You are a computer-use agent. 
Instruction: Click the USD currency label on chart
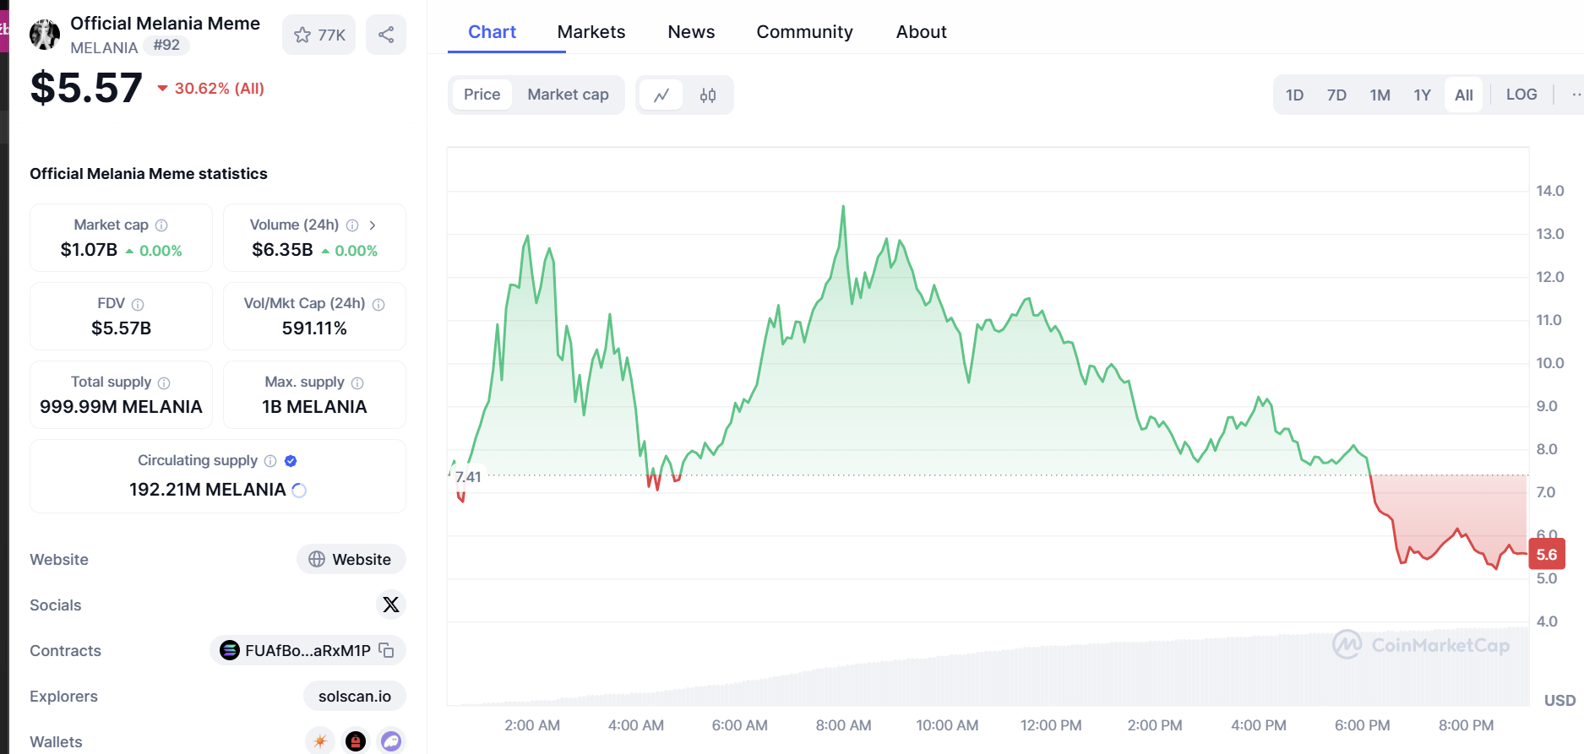click(x=1560, y=701)
